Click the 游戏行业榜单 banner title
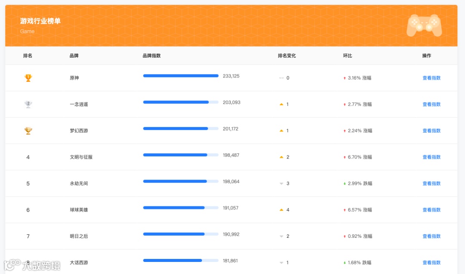The height and width of the screenshot is (274, 465). (x=40, y=21)
